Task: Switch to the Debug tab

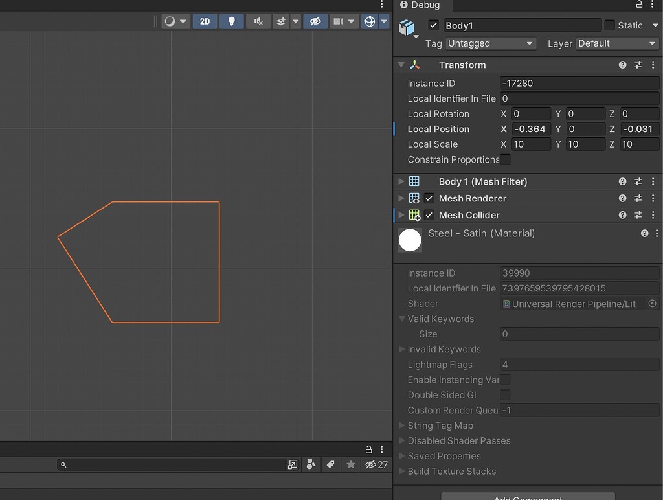Action: (421, 5)
